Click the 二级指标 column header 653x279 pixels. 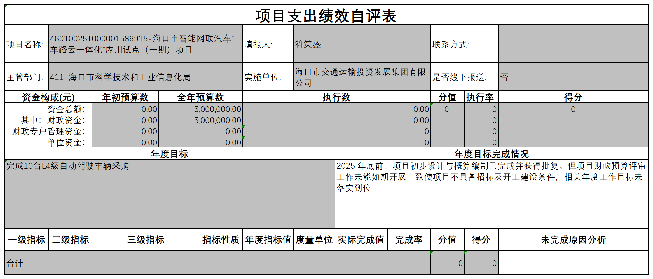pyautogui.click(x=70, y=239)
